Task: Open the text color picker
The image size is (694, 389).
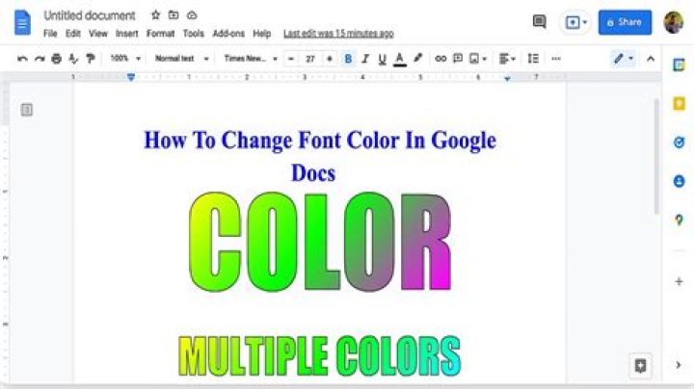Action: 400,59
